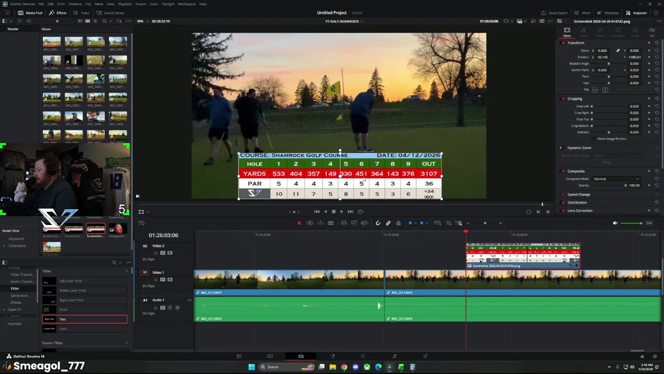Enable the Dynamic Zoom switch
664x374 pixels.
(561, 148)
